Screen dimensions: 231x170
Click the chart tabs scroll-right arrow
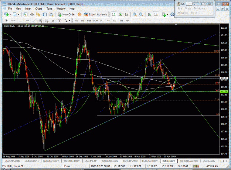point(227,161)
